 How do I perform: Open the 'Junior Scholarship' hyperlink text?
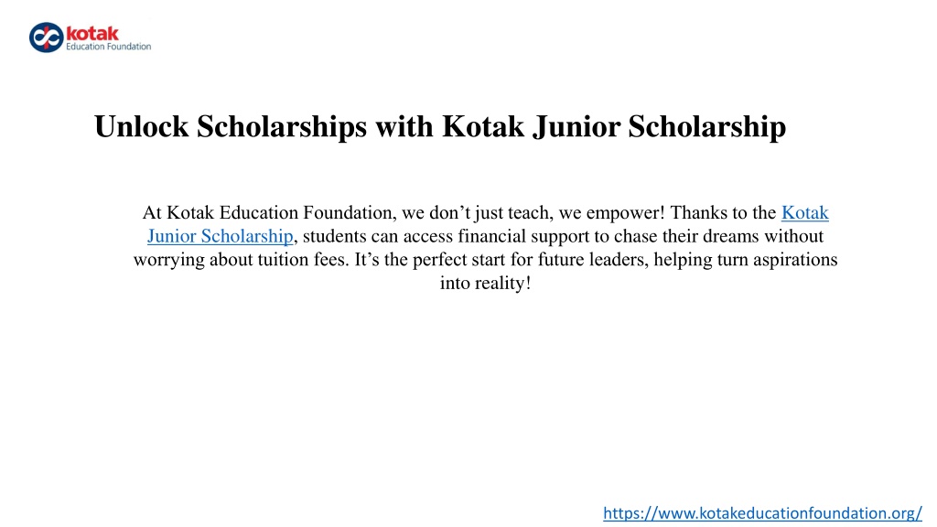point(220,236)
